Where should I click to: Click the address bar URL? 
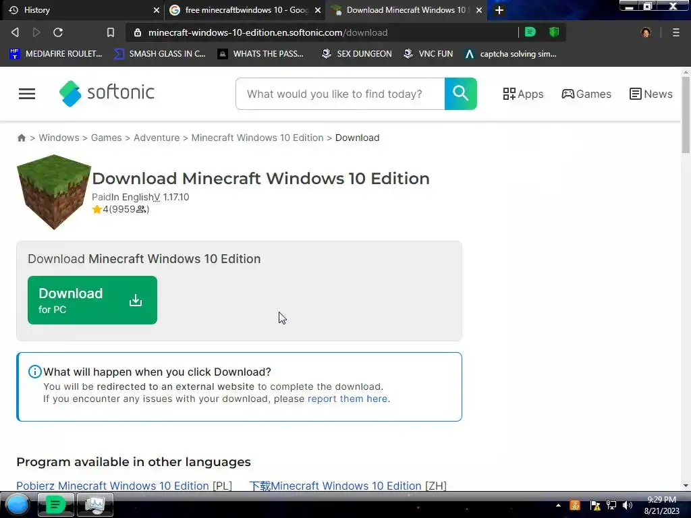pos(268,32)
